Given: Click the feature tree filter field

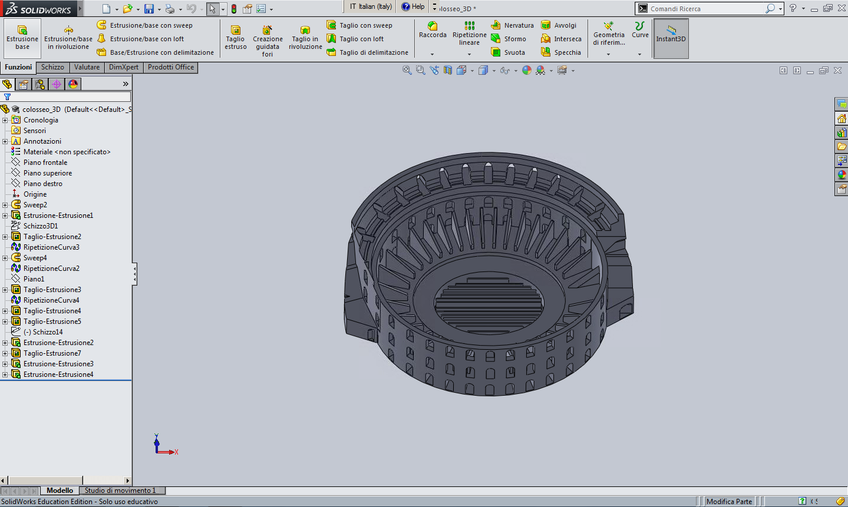Looking at the screenshot, I should point(67,97).
